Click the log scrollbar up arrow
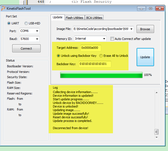Screen dimensions: 168x151 pyautogui.click(x=157, y=93)
